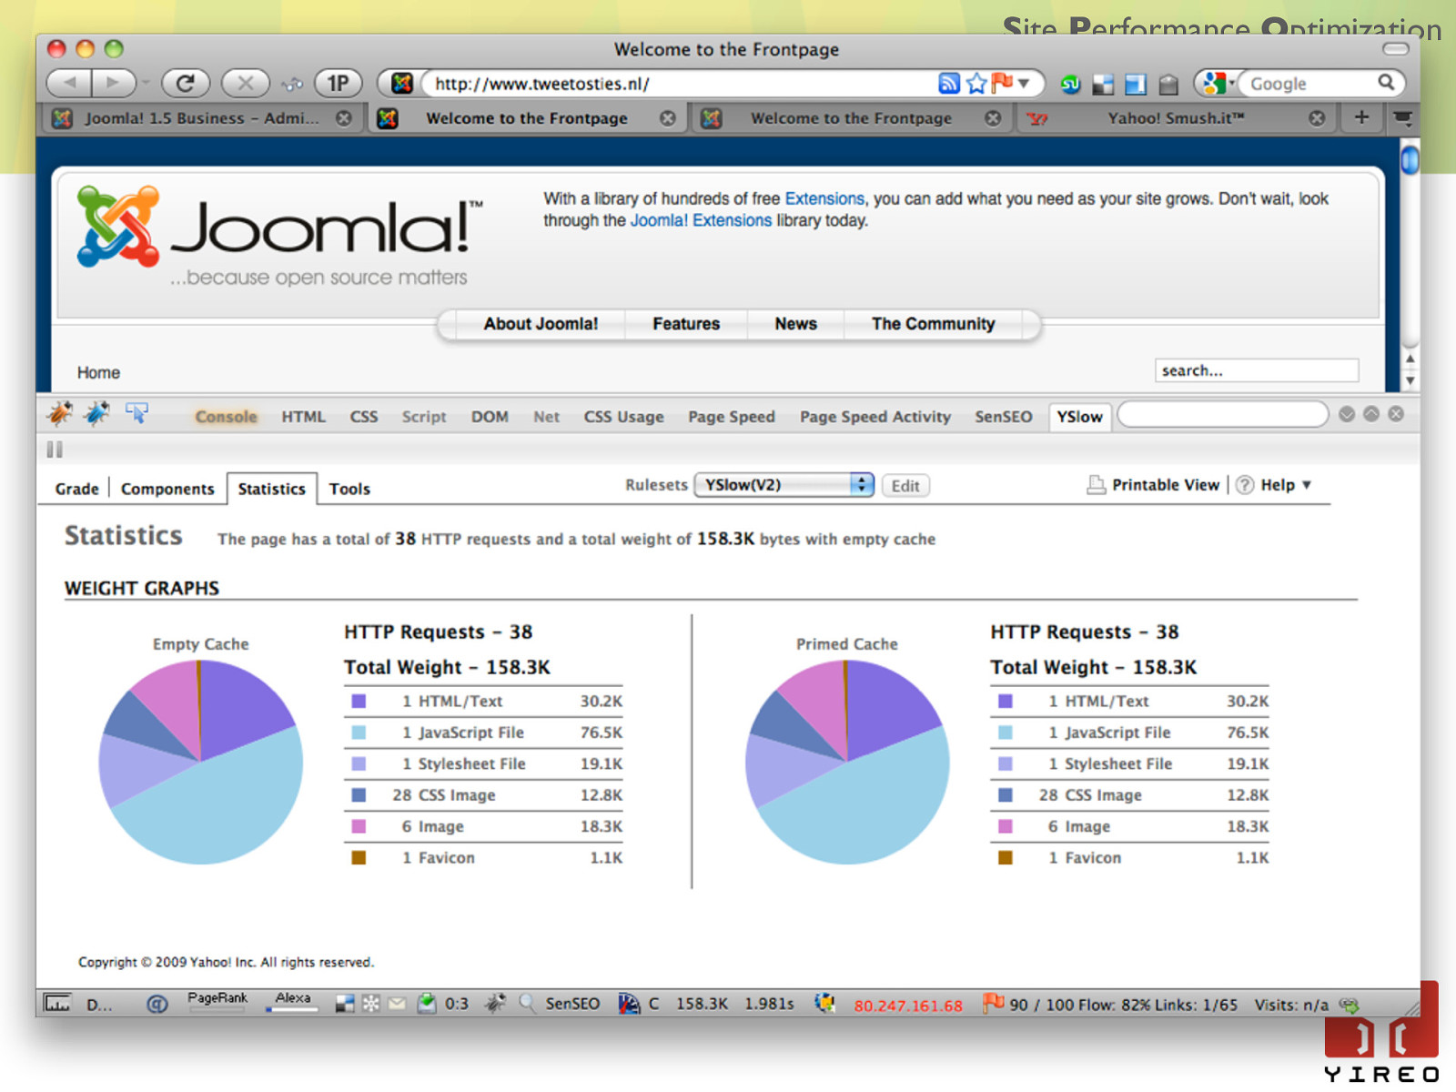Click the browser Forward arrow
Viewport: 1456px width, 1092px height.
[113, 84]
